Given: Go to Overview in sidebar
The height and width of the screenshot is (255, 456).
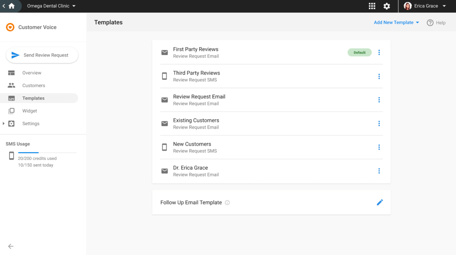Looking at the screenshot, I should pos(32,73).
